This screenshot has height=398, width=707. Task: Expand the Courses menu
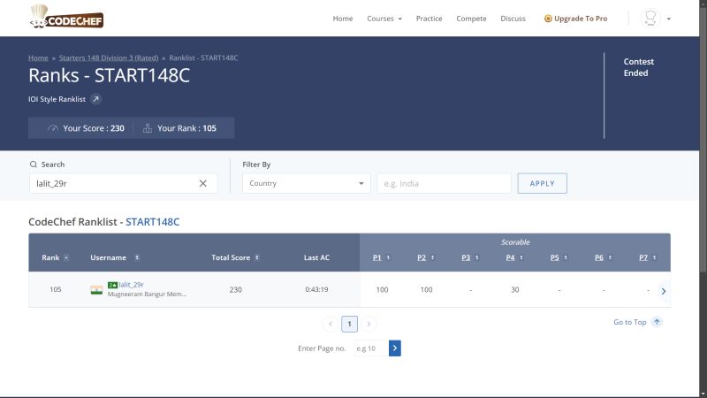384,19
